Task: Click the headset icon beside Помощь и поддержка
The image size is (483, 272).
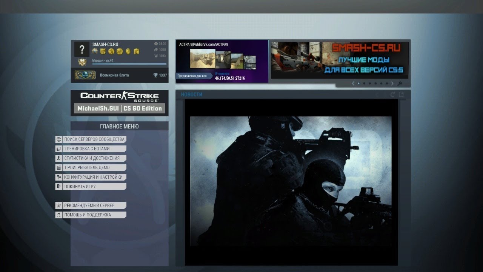Action: 59,215
